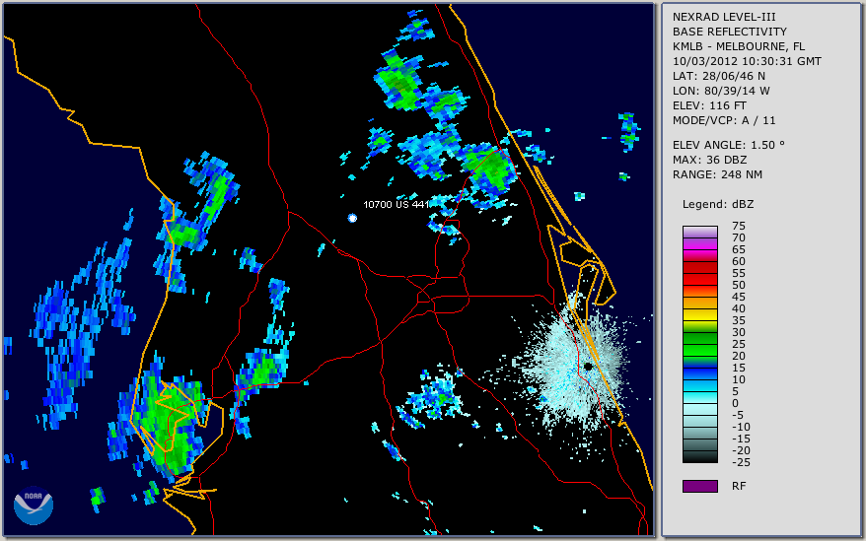The height and width of the screenshot is (541, 866).
Task: Click 'ELEV: 116 FT' text
Action: pyautogui.click(x=709, y=105)
